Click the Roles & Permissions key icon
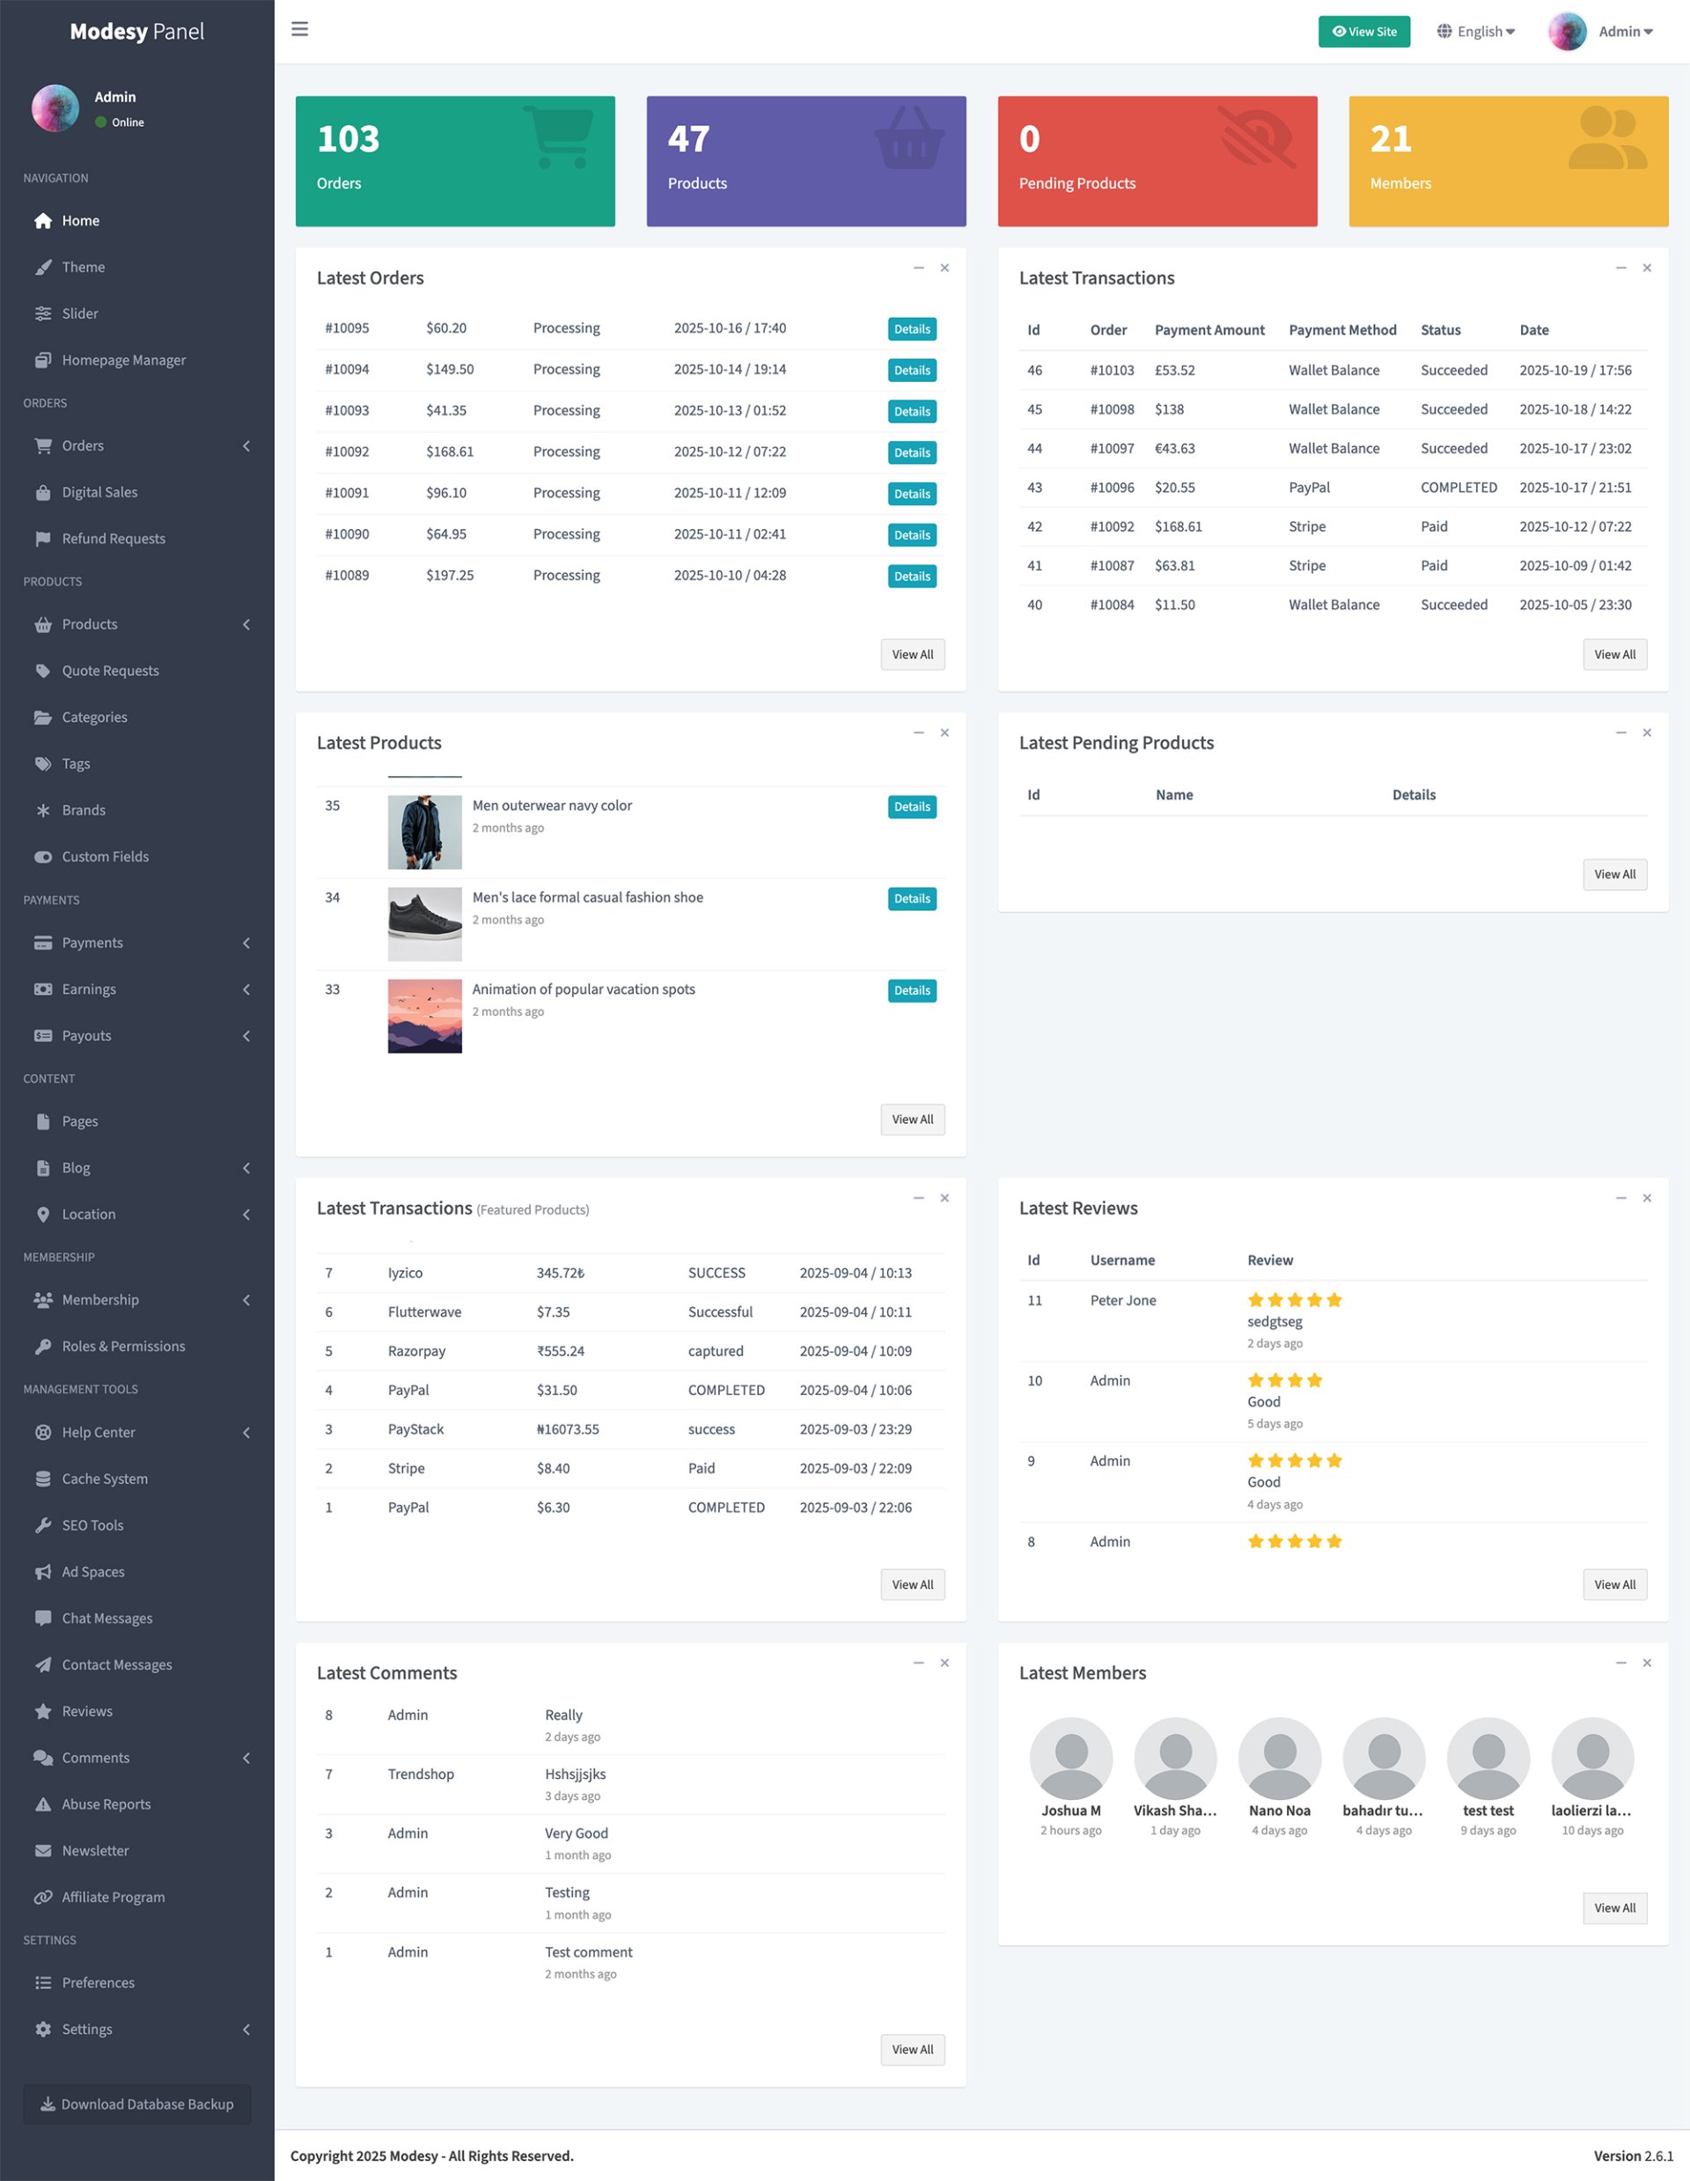1690x2181 pixels. (43, 1346)
